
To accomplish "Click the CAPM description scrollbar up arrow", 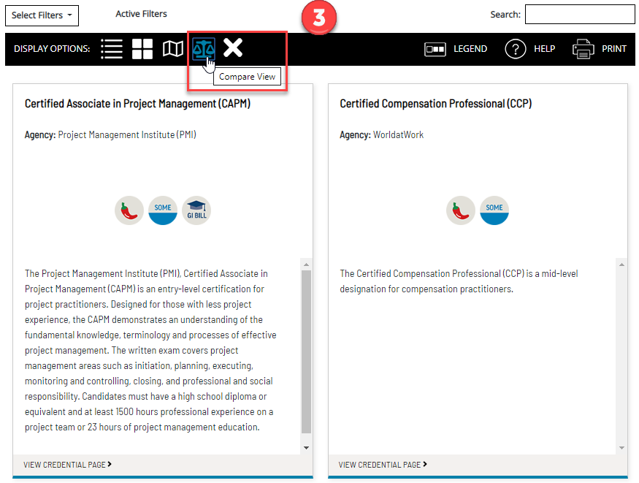I will coord(307,265).
